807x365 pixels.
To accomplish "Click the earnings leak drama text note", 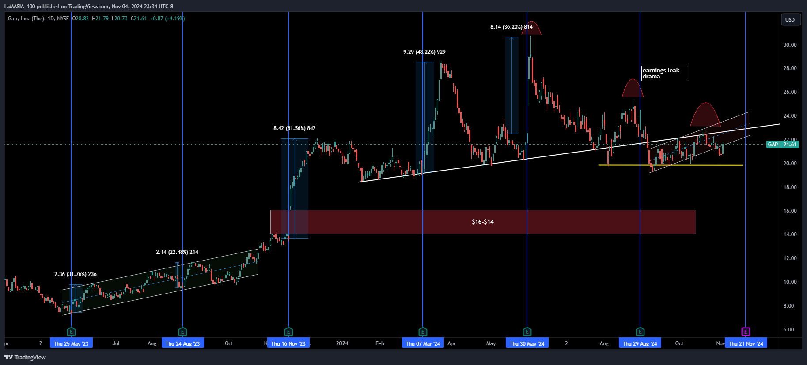I will click(665, 73).
